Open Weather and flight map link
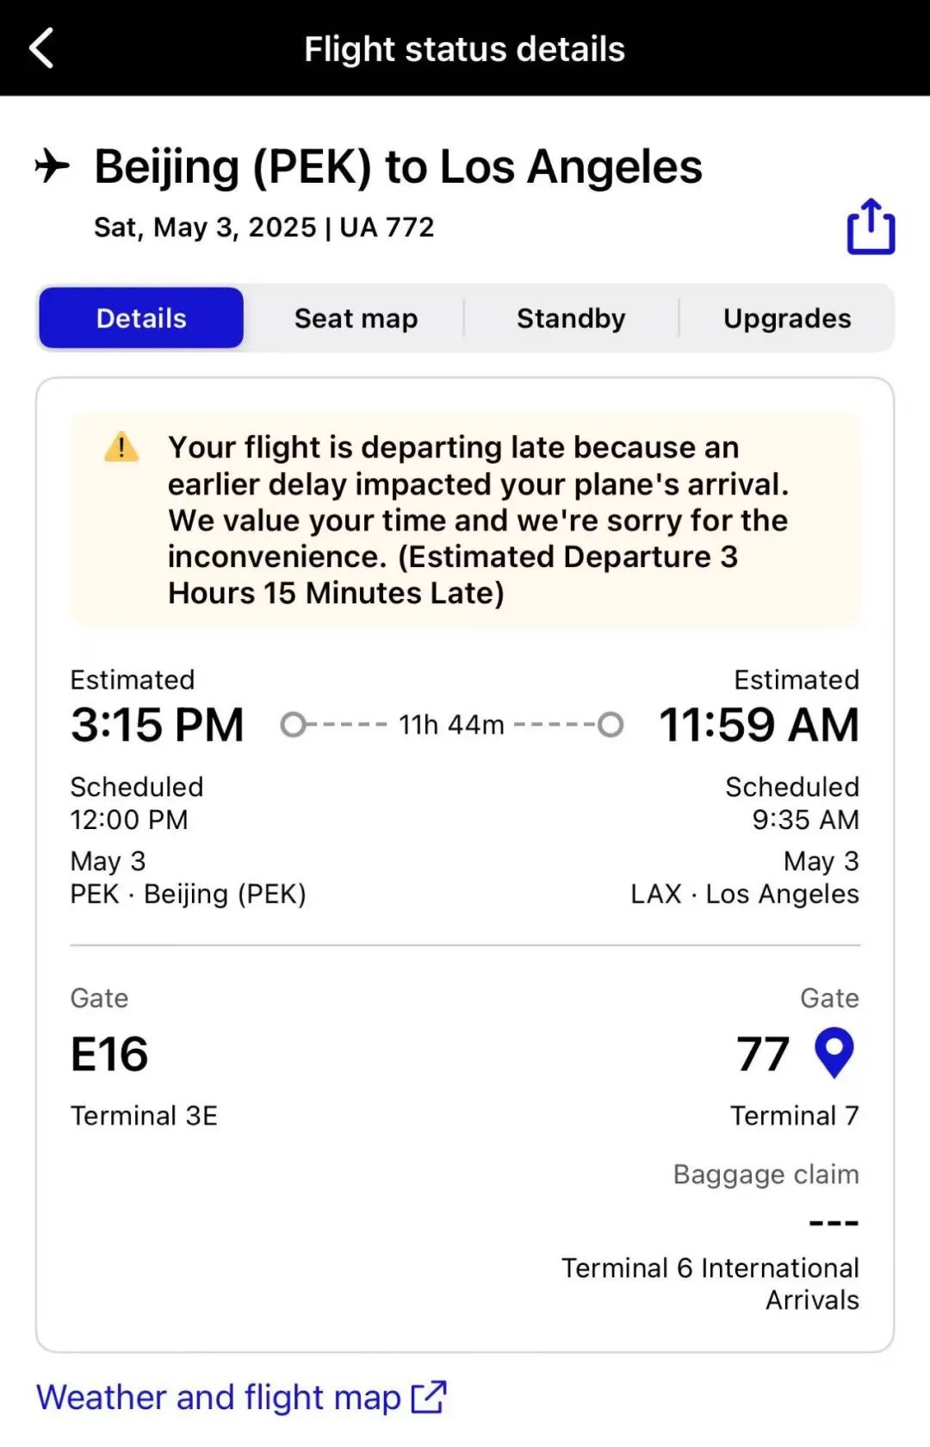930x1447 pixels. click(x=219, y=1397)
